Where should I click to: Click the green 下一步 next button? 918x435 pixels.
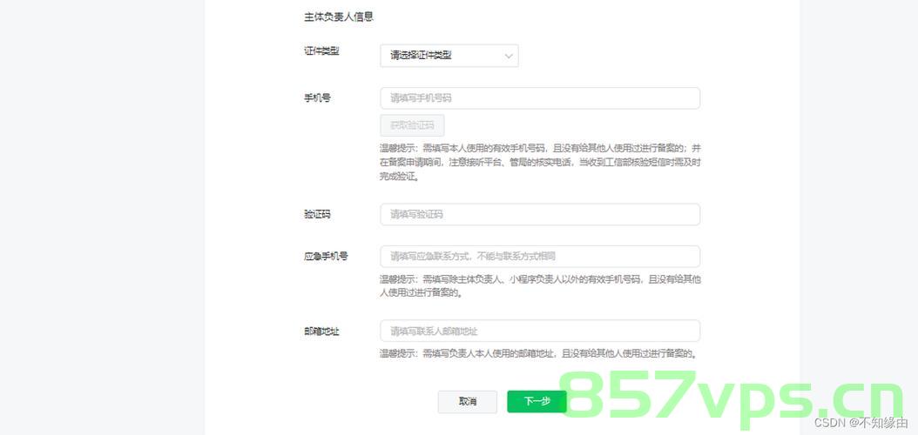[x=537, y=402]
